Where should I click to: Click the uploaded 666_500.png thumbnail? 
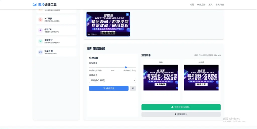(x=108, y=24)
